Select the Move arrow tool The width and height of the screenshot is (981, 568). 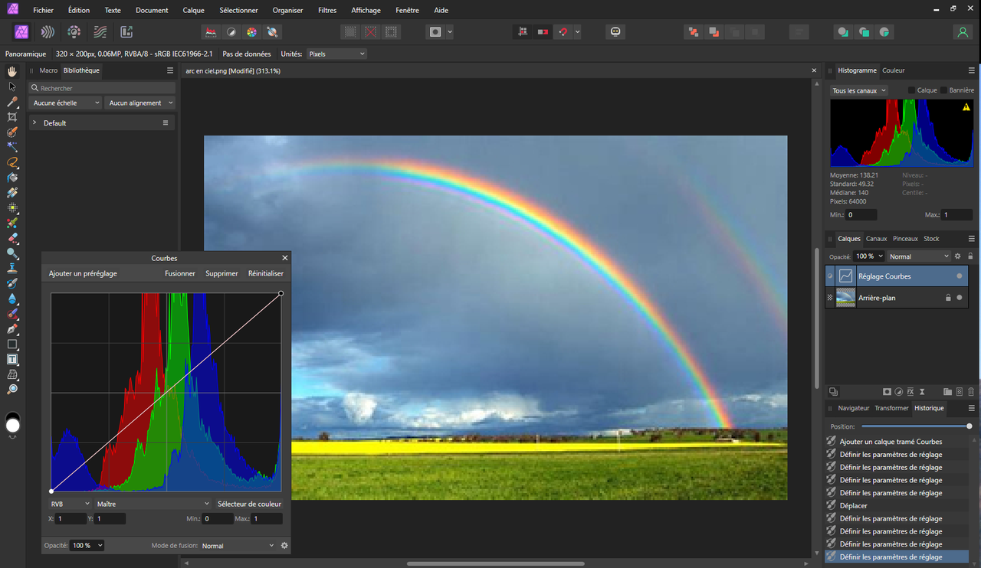pos(12,87)
